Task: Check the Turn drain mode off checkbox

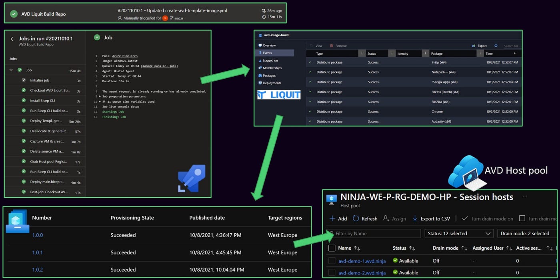Action: [x=522, y=218]
